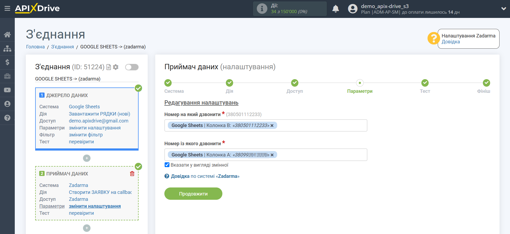Click the ДЖЕРЕЛО ДАНИХ block title

click(x=67, y=95)
